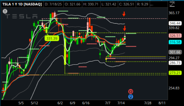This screenshot has width=184, height=106.
Task: Click the H: 330.71 high value
Action: pos(91,4)
